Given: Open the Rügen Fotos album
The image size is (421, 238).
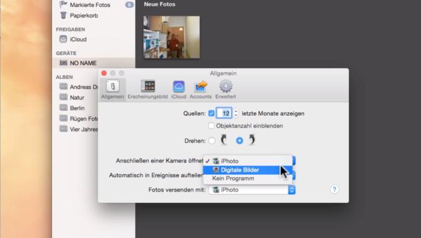Looking at the screenshot, I should 79,118.
